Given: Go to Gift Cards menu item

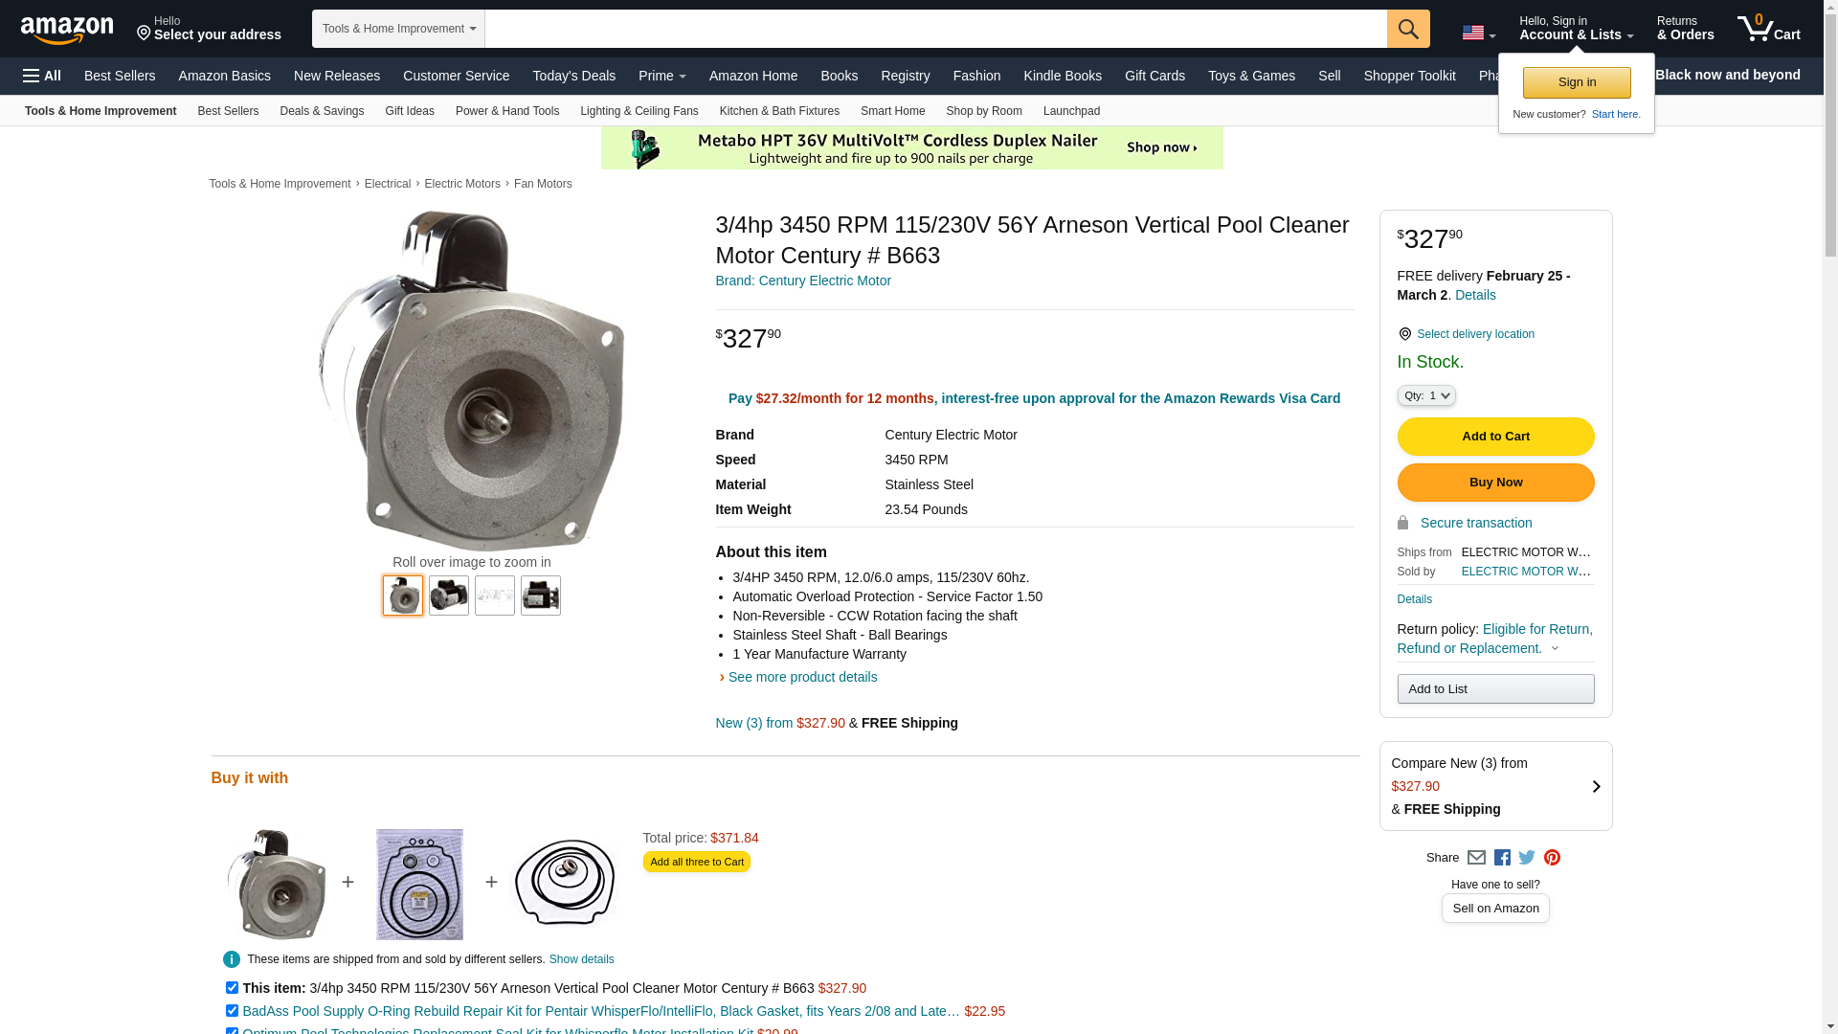Looking at the screenshot, I should click(1154, 76).
